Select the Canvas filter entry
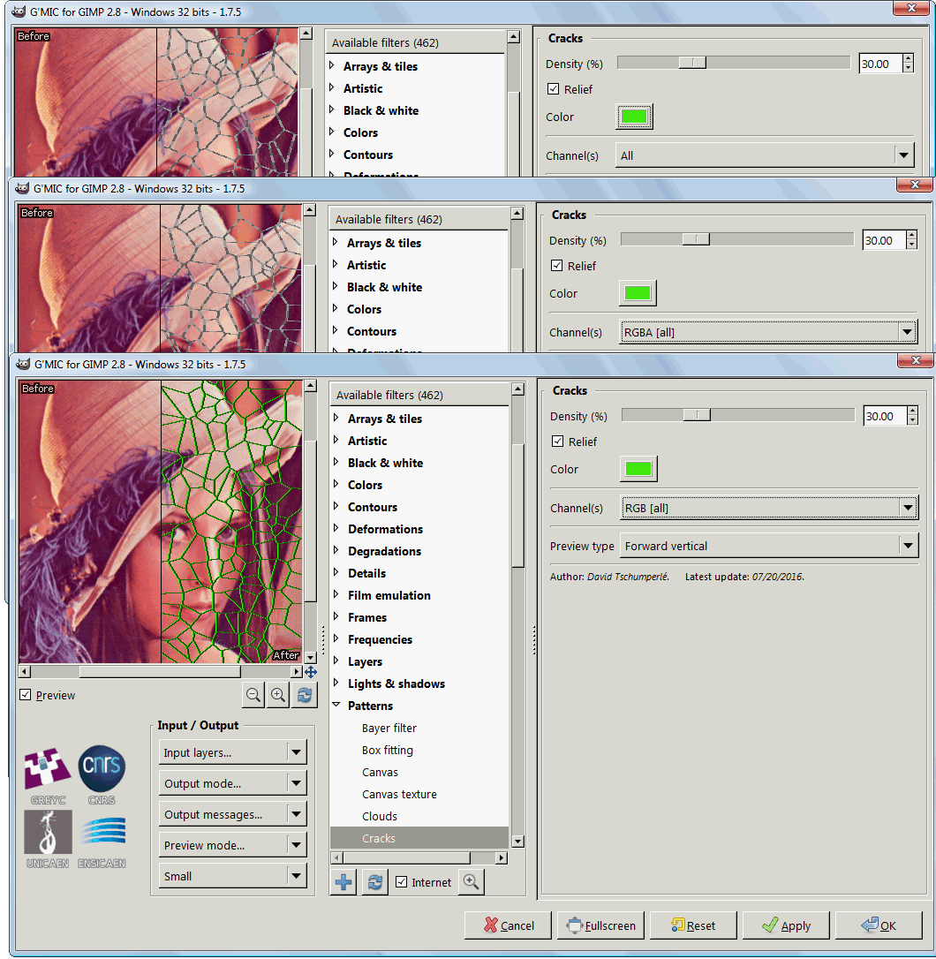The image size is (936, 959). pyautogui.click(x=380, y=772)
